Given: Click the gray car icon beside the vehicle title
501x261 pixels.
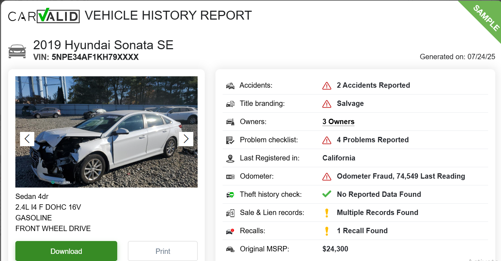Looking at the screenshot, I should coord(17,51).
